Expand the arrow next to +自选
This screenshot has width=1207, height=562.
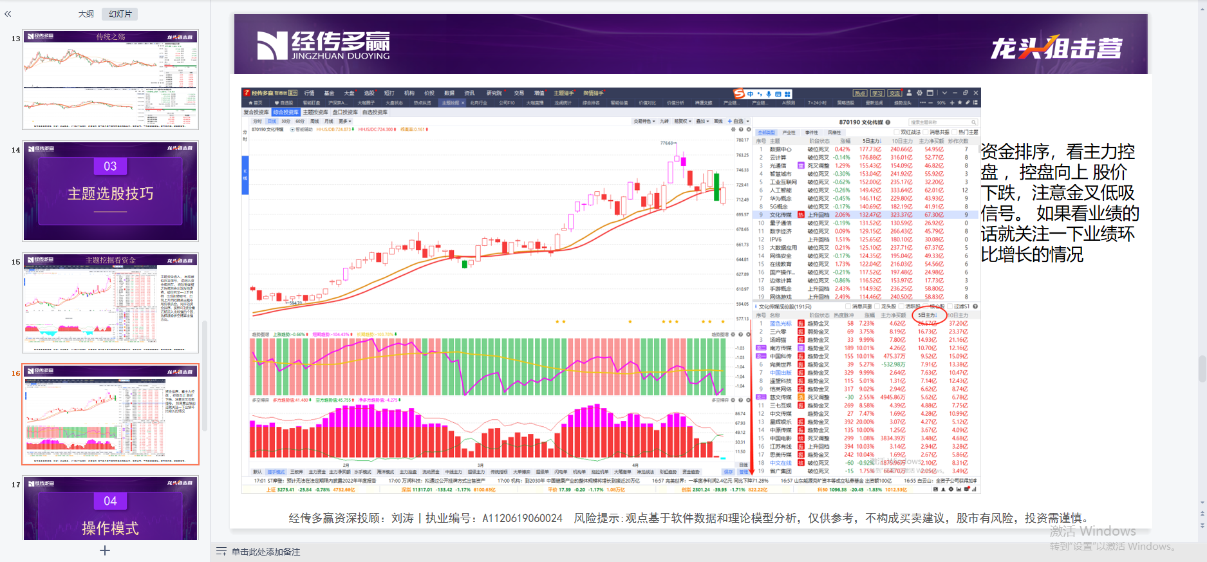point(748,121)
